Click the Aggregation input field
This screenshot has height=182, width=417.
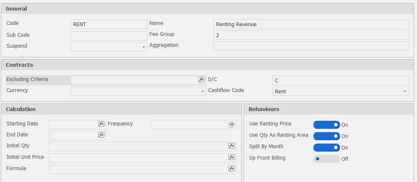click(311, 46)
